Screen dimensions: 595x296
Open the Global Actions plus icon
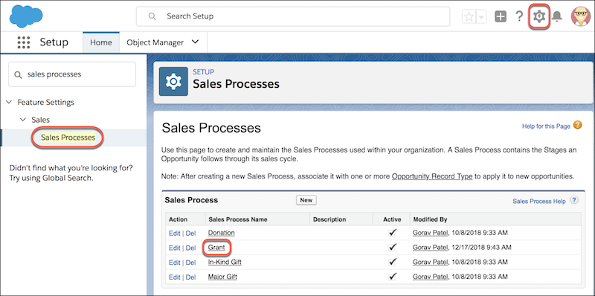501,16
